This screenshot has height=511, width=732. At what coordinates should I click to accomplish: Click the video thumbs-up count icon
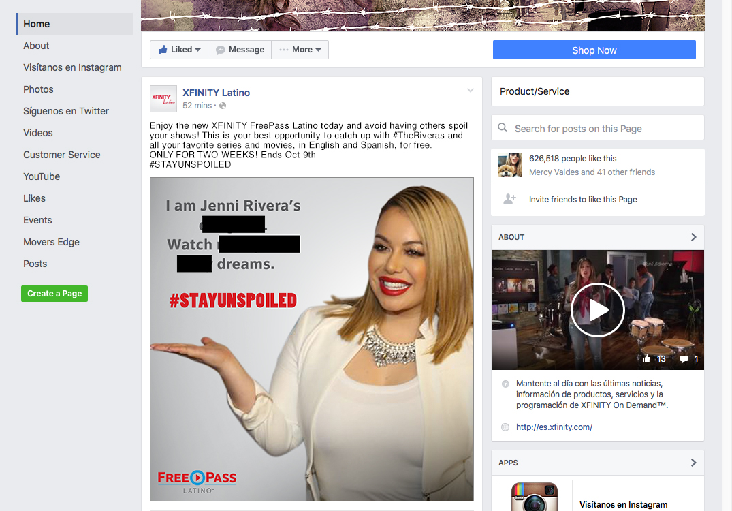pos(647,359)
